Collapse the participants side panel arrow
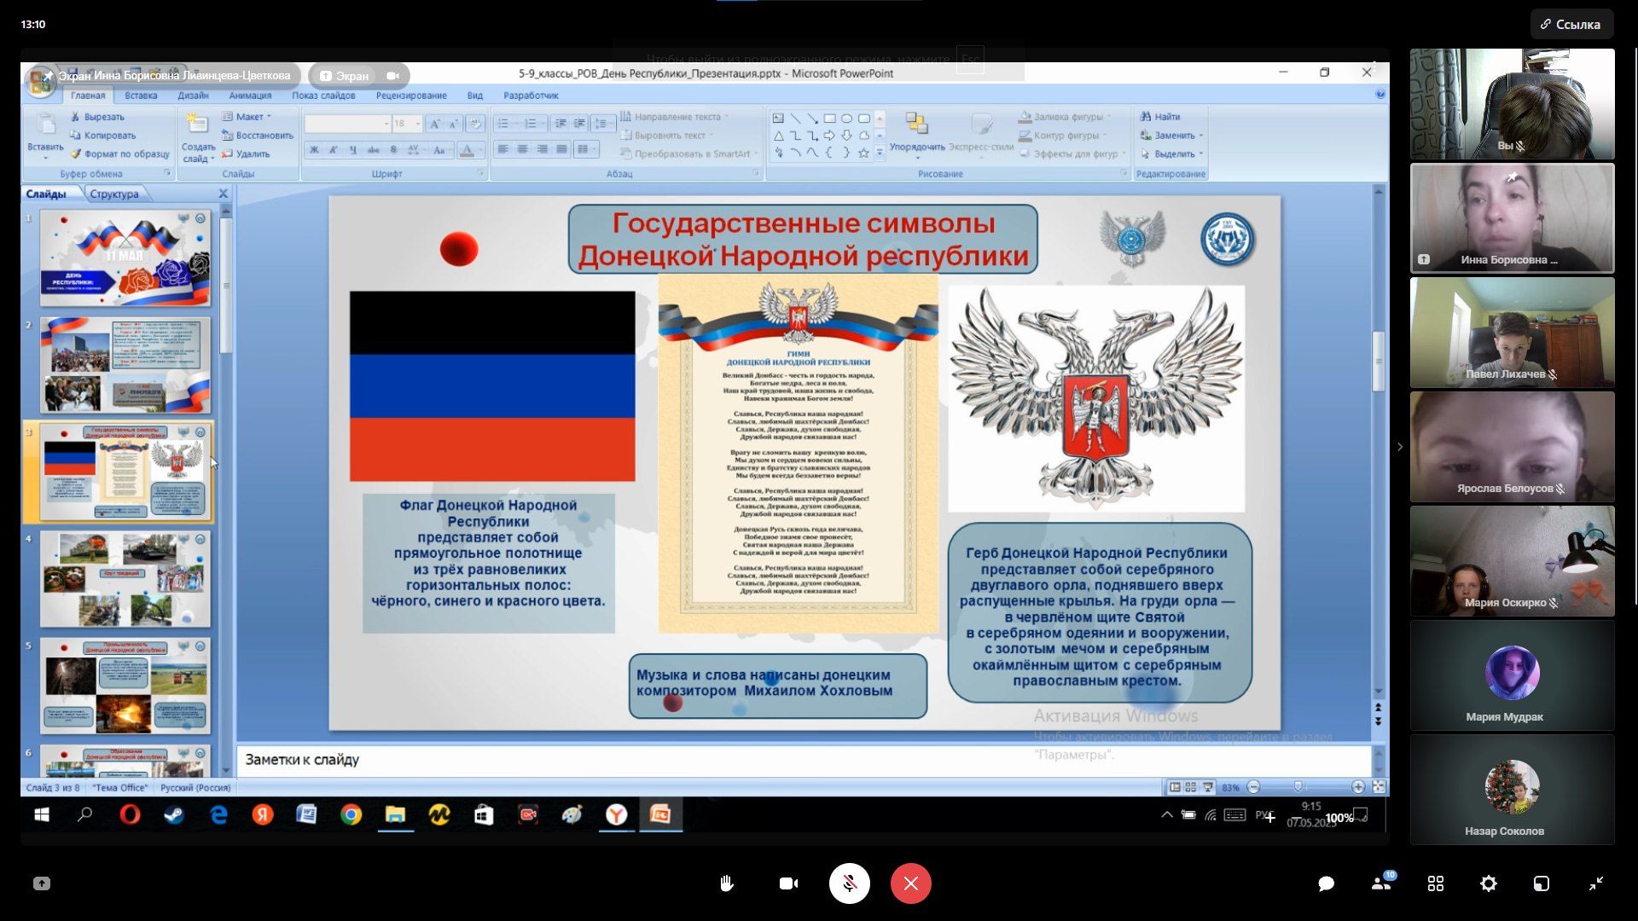 click(1400, 447)
